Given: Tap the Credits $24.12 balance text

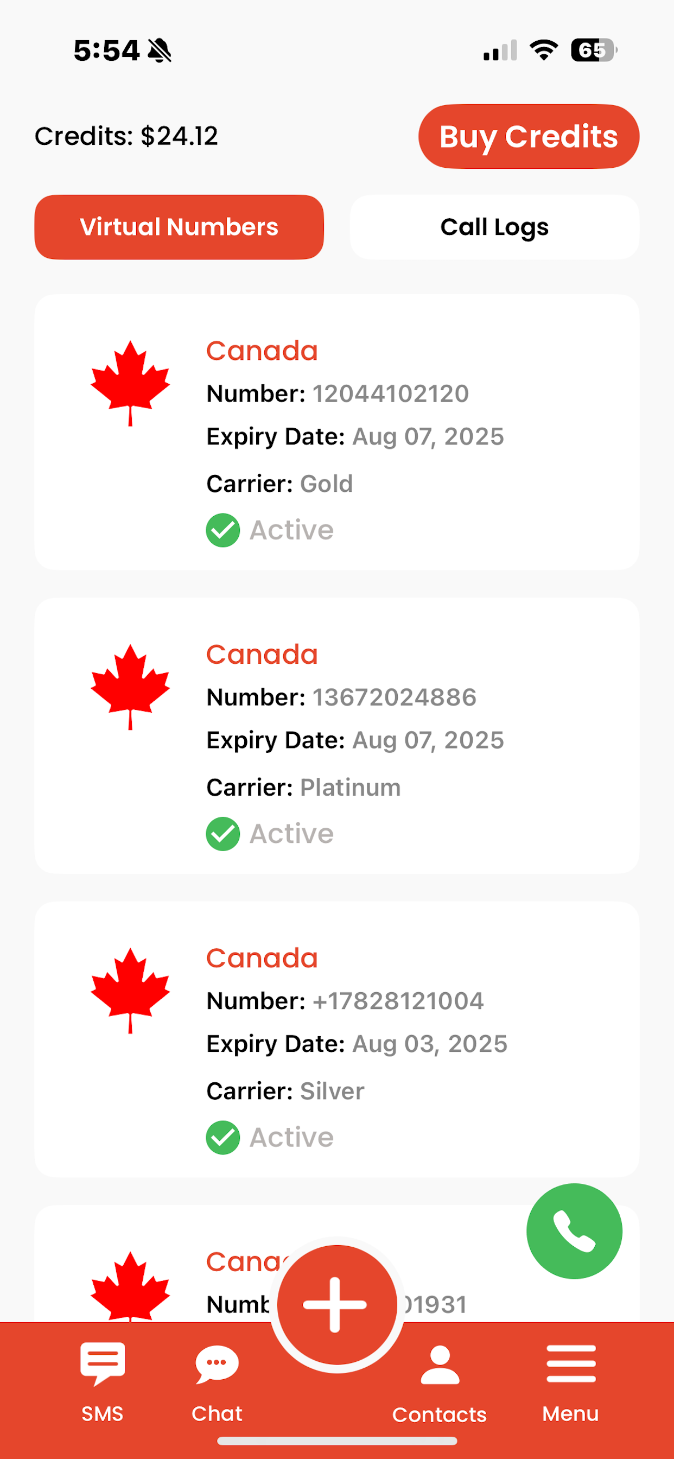Looking at the screenshot, I should pyautogui.click(x=126, y=136).
